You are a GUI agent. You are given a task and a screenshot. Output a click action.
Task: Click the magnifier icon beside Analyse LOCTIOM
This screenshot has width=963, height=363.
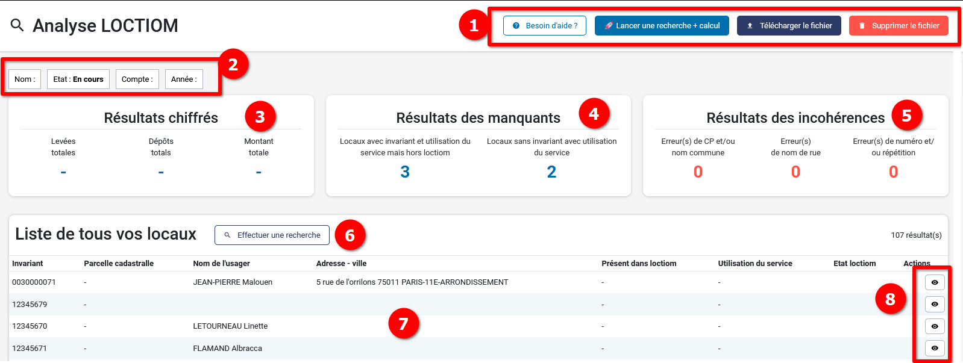(x=17, y=25)
